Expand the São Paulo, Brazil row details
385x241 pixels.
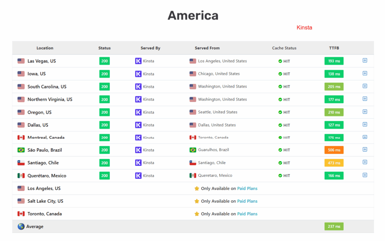pyautogui.click(x=365, y=149)
